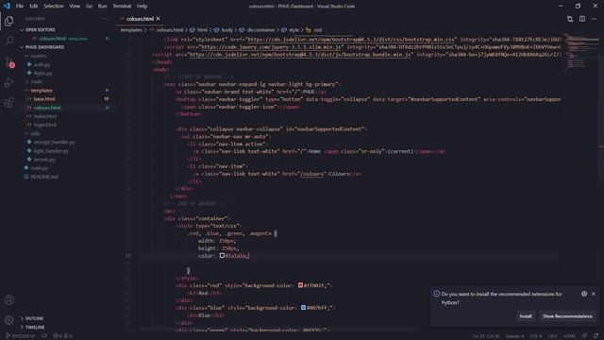
Task: Click the code minimap overview
Action: [580, 52]
